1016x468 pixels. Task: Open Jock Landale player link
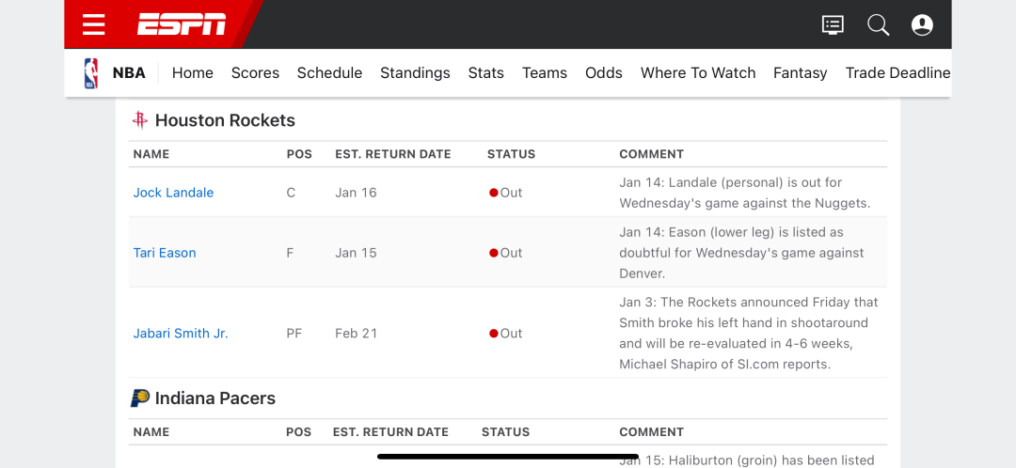point(174,193)
